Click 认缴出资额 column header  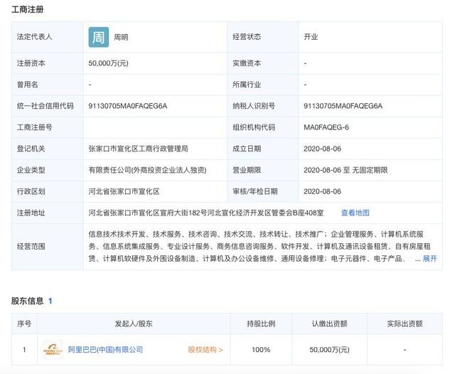(x=329, y=324)
